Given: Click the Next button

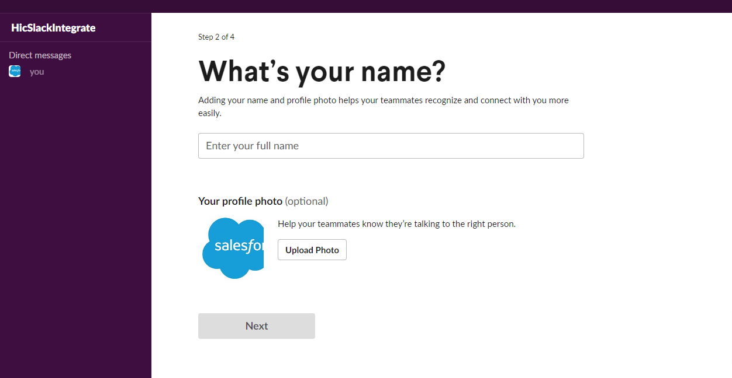Looking at the screenshot, I should pyautogui.click(x=256, y=326).
